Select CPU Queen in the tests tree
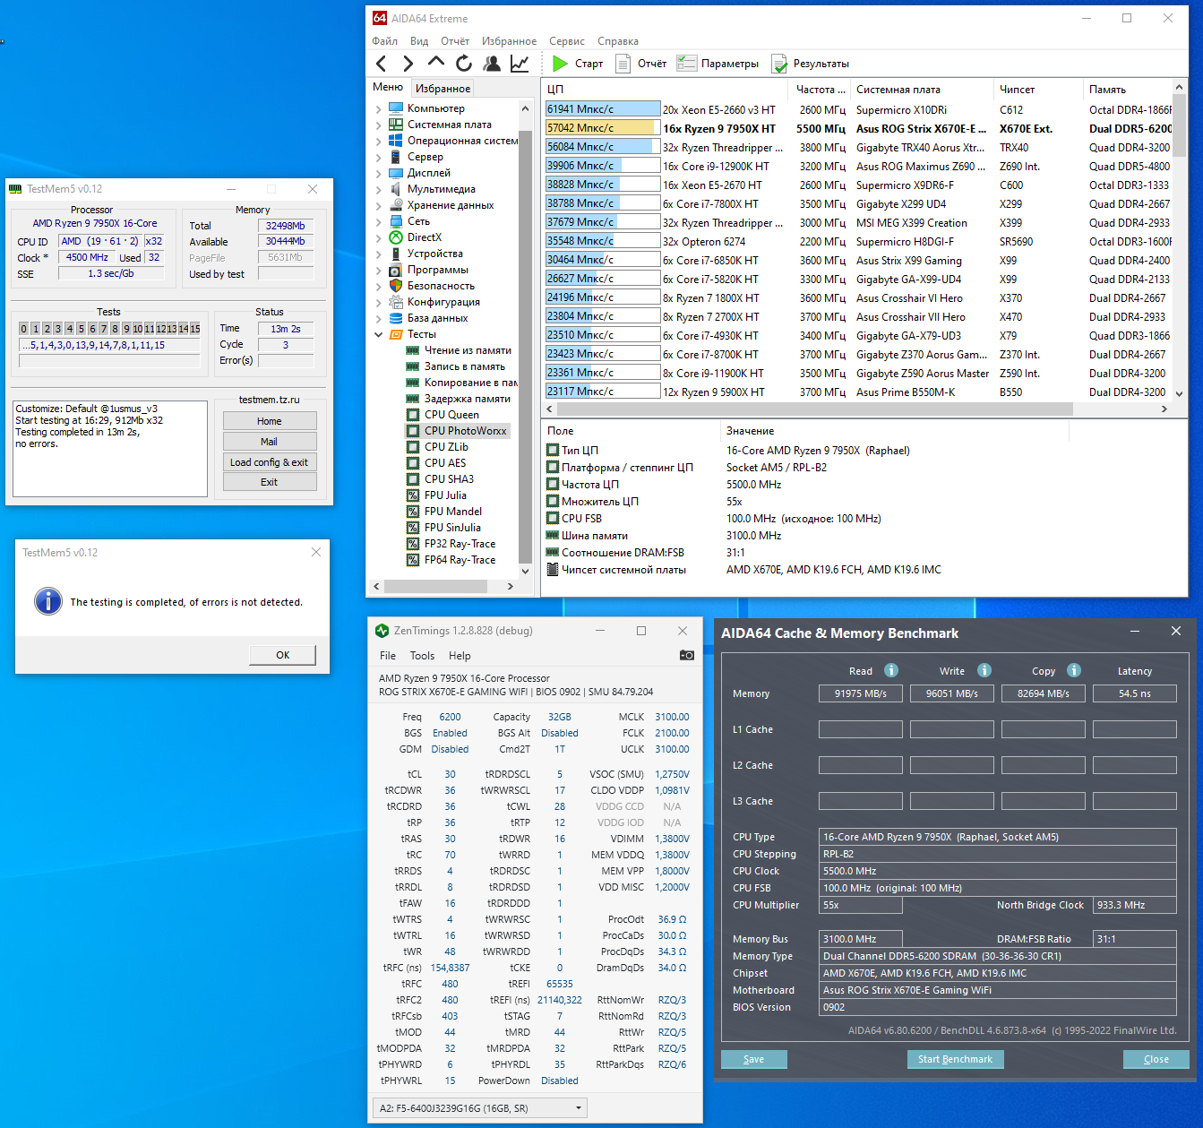This screenshot has width=1203, height=1128. (451, 415)
